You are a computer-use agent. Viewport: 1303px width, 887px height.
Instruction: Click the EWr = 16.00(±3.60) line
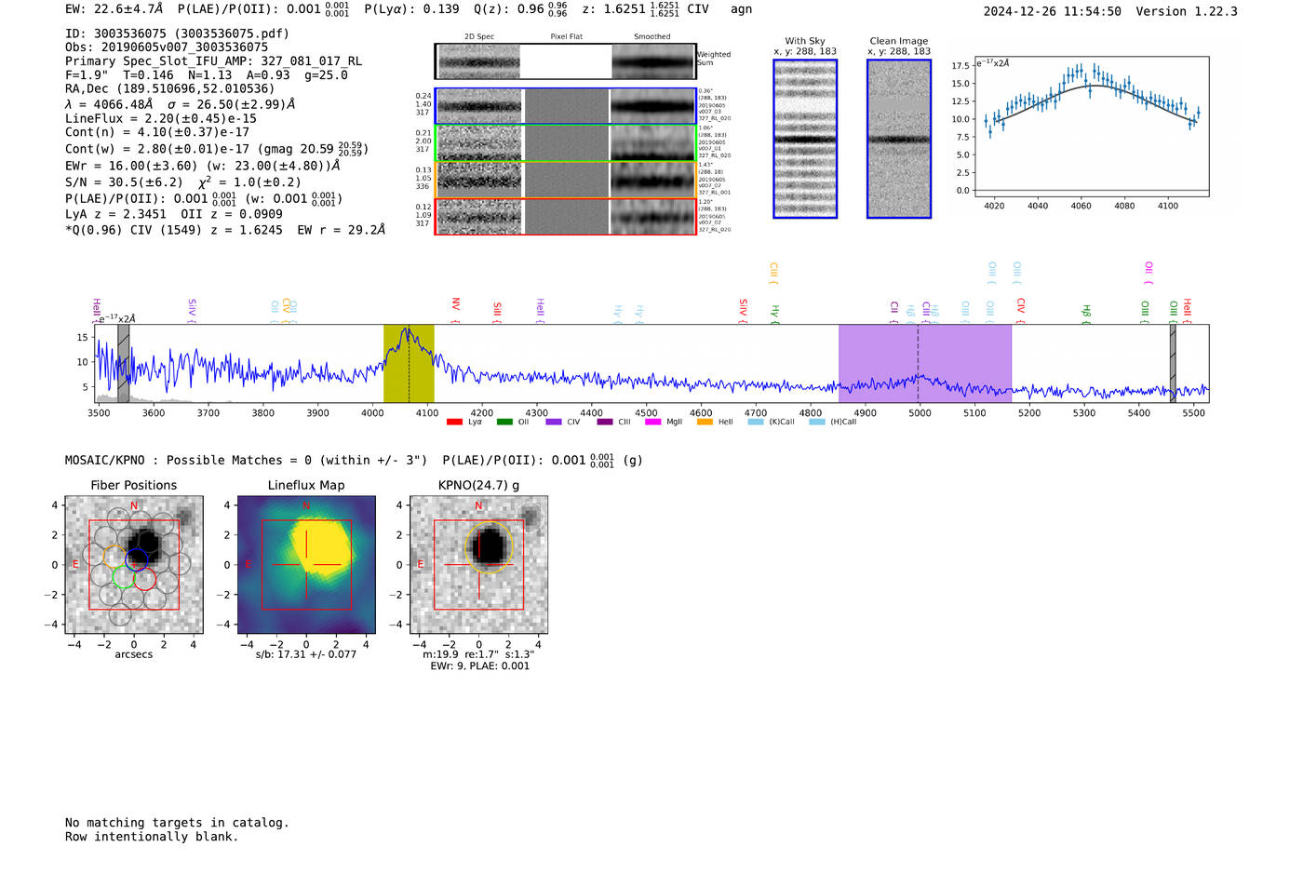click(203, 166)
